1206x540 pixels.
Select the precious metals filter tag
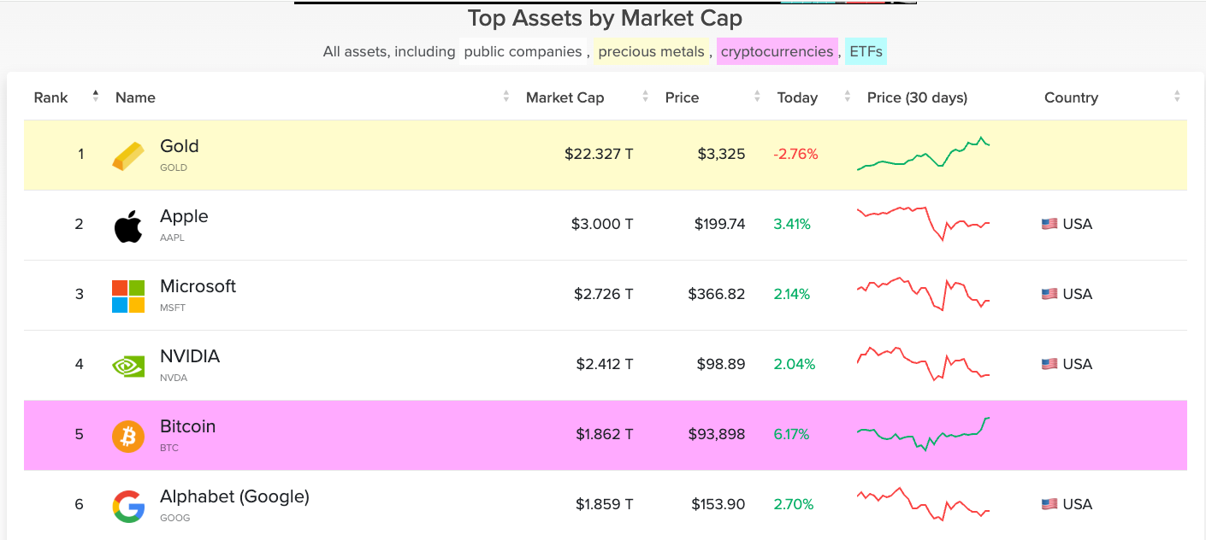651,51
